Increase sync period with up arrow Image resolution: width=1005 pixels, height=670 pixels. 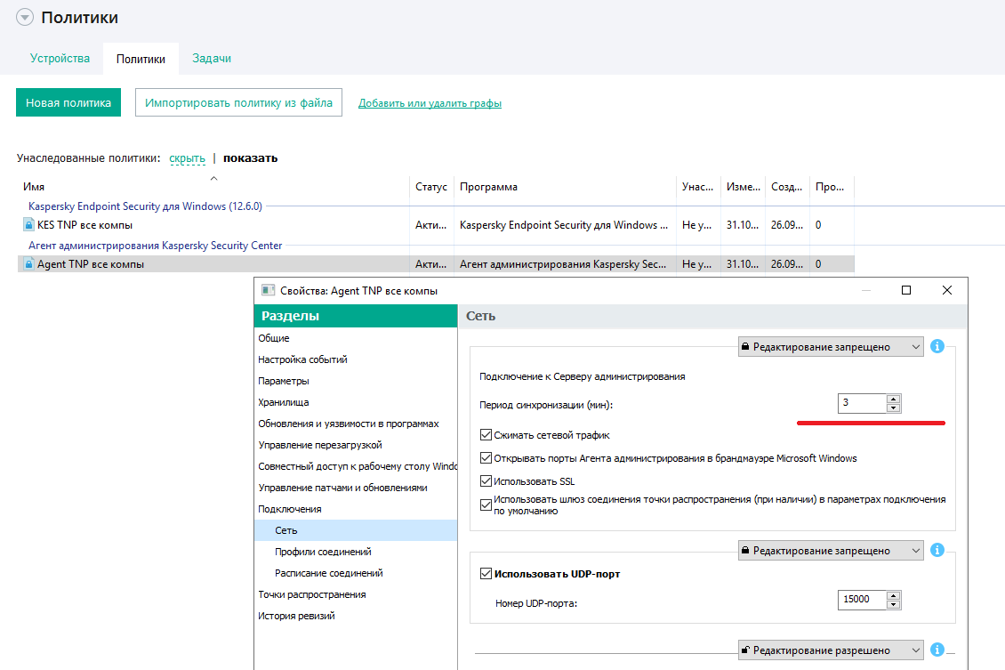894,399
